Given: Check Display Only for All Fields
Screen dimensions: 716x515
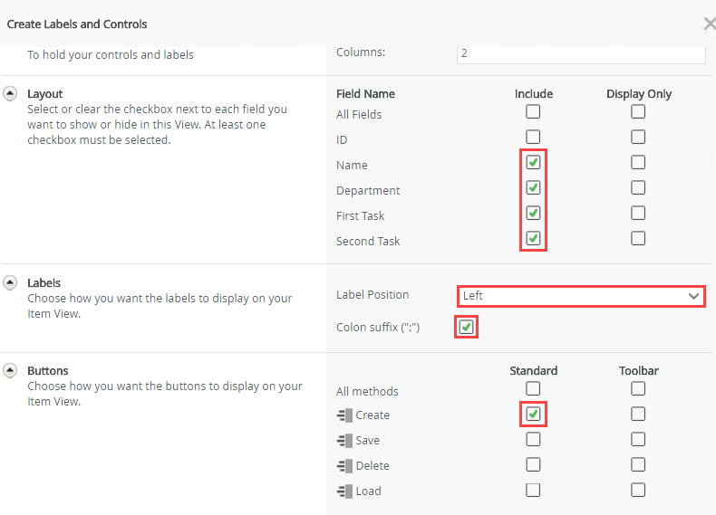Looking at the screenshot, I should click(638, 111).
